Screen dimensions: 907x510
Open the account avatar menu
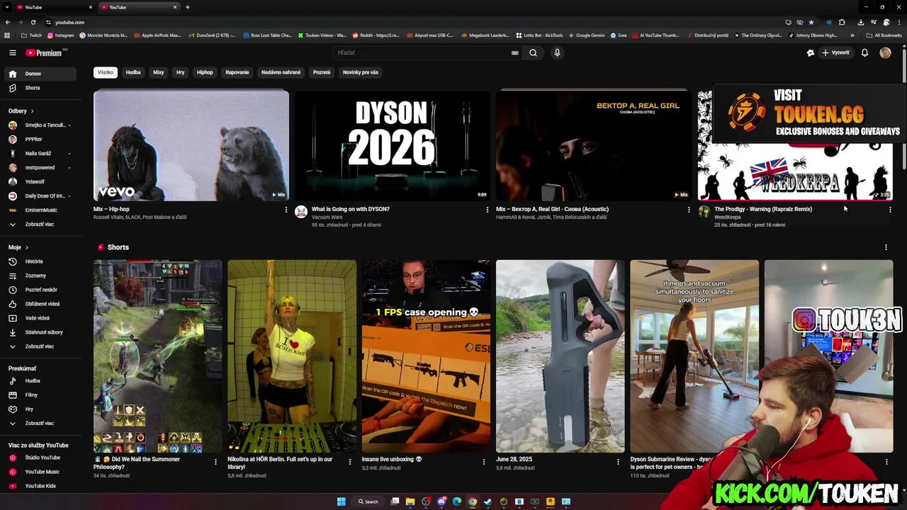(x=885, y=52)
